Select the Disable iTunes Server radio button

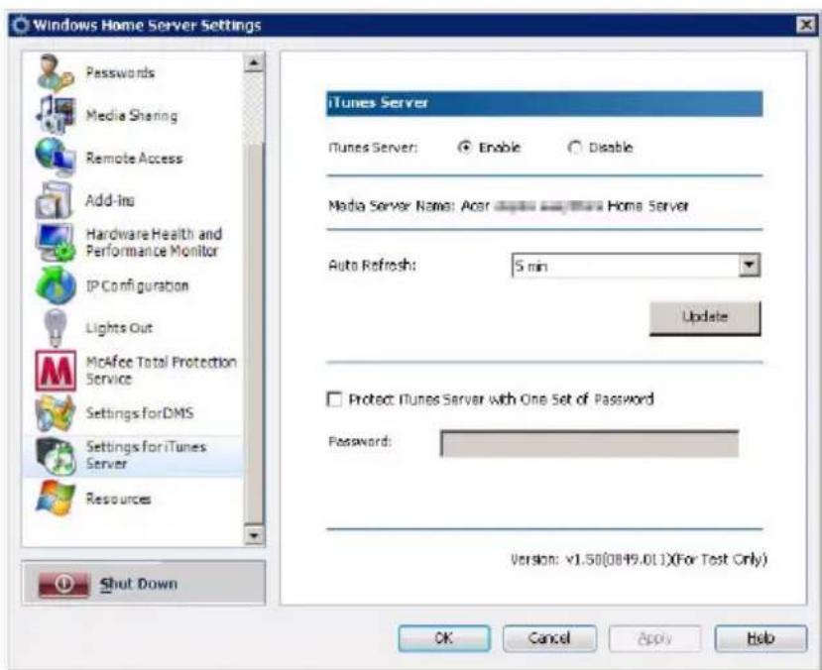coord(574,148)
